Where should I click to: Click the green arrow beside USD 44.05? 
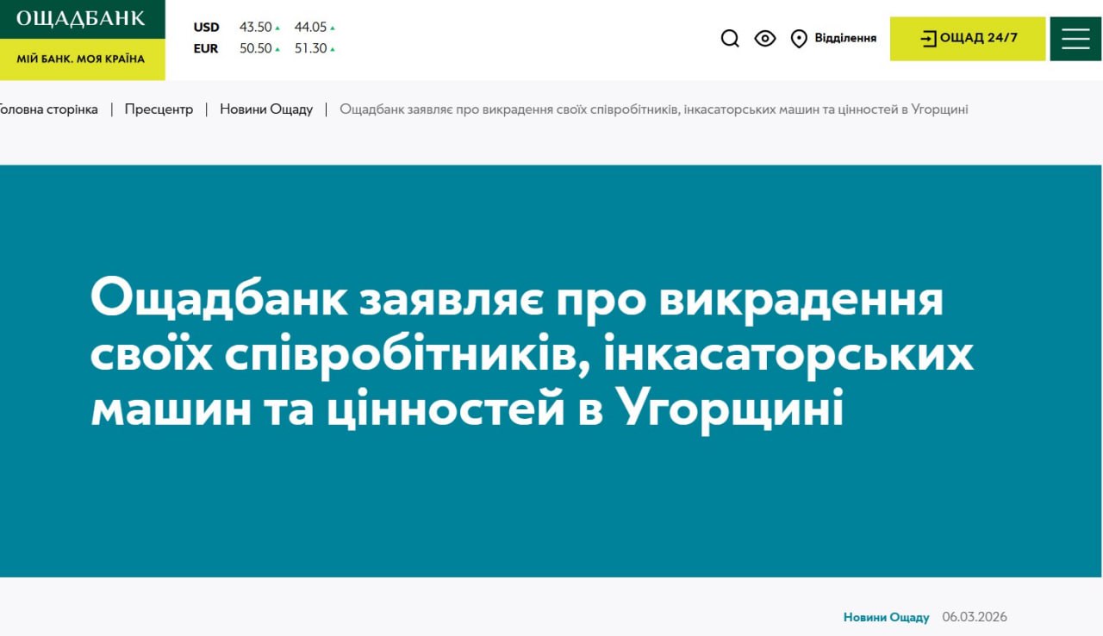333,28
